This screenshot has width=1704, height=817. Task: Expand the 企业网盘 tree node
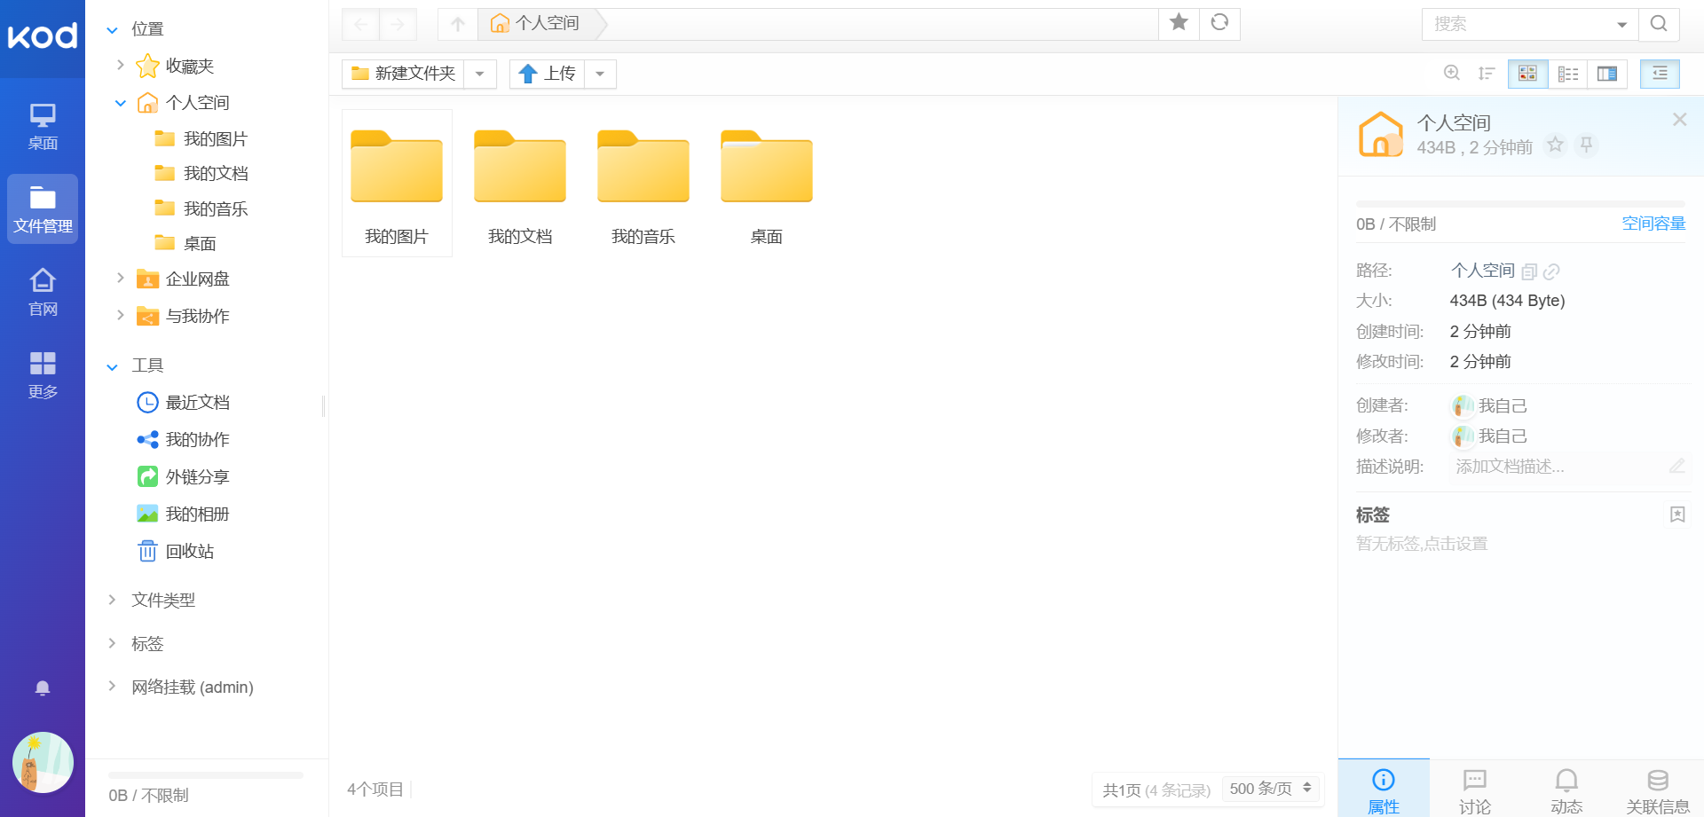coord(121,279)
